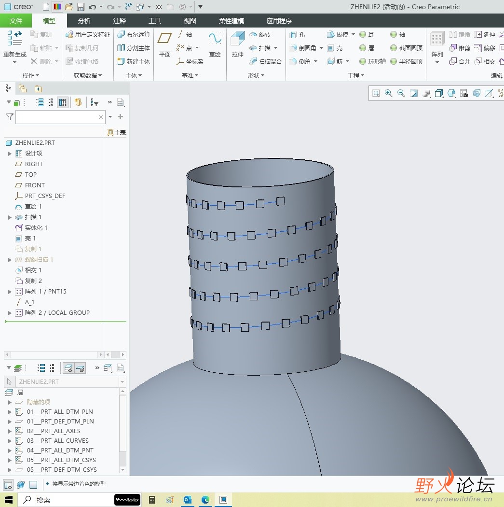
Task: Select the 壳 shell tool in the ribbon
Action: (x=335, y=48)
